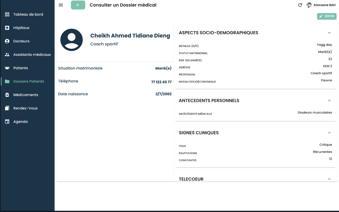Toggle the Telecoeur section chevron

[329, 179]
